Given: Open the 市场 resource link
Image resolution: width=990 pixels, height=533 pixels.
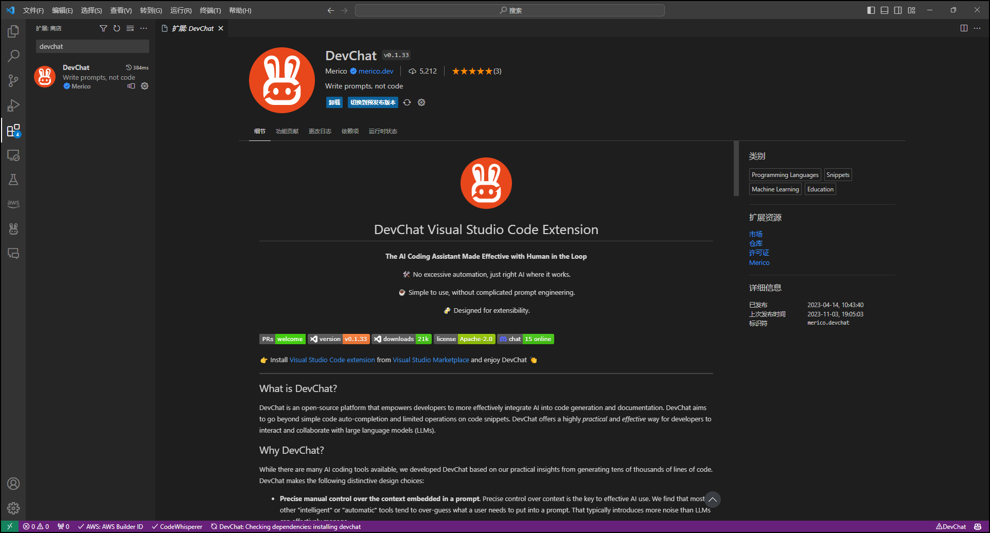Looking at the screenshot, I should pyautogui.click(x=756, y=234).
